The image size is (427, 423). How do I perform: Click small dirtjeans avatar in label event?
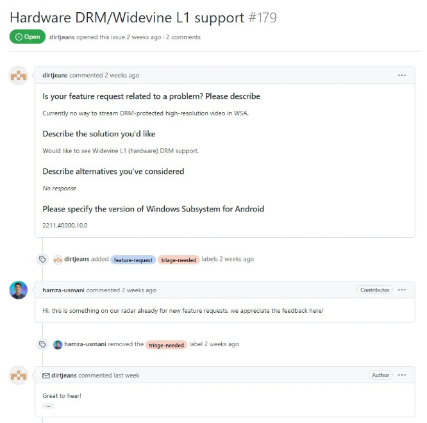pyautogui.click(x=58, y=260)
